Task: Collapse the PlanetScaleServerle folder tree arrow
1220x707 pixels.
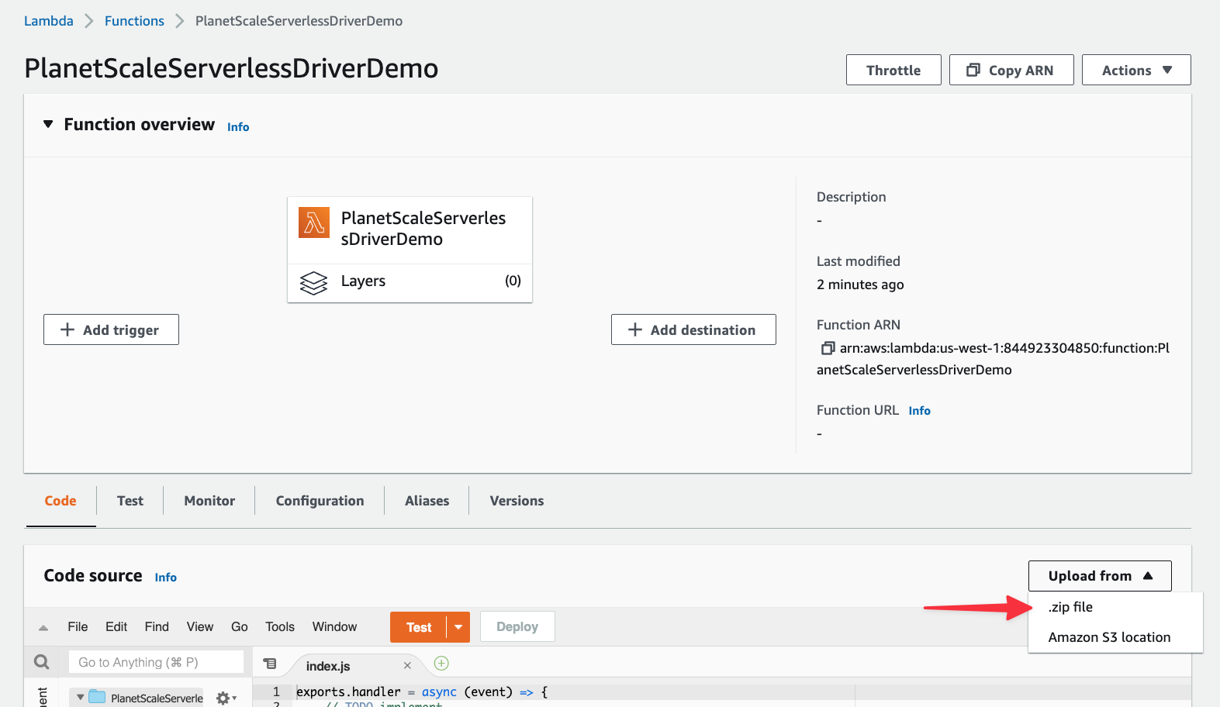Action: 80,697
